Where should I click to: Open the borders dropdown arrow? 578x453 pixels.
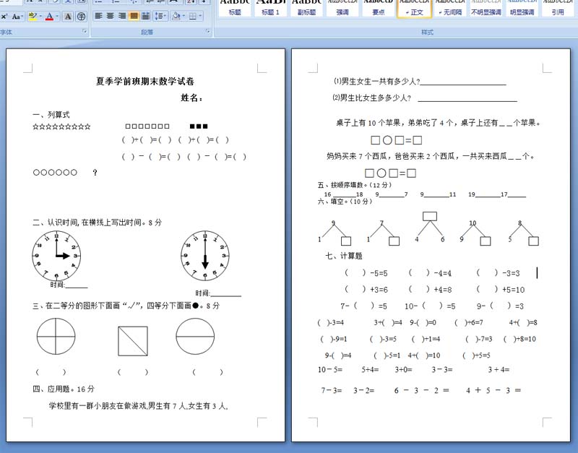coord(200,16)
